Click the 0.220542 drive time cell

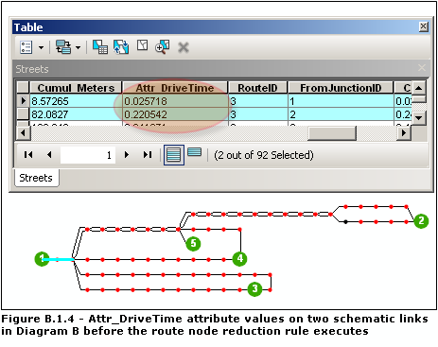coord(175,114)
